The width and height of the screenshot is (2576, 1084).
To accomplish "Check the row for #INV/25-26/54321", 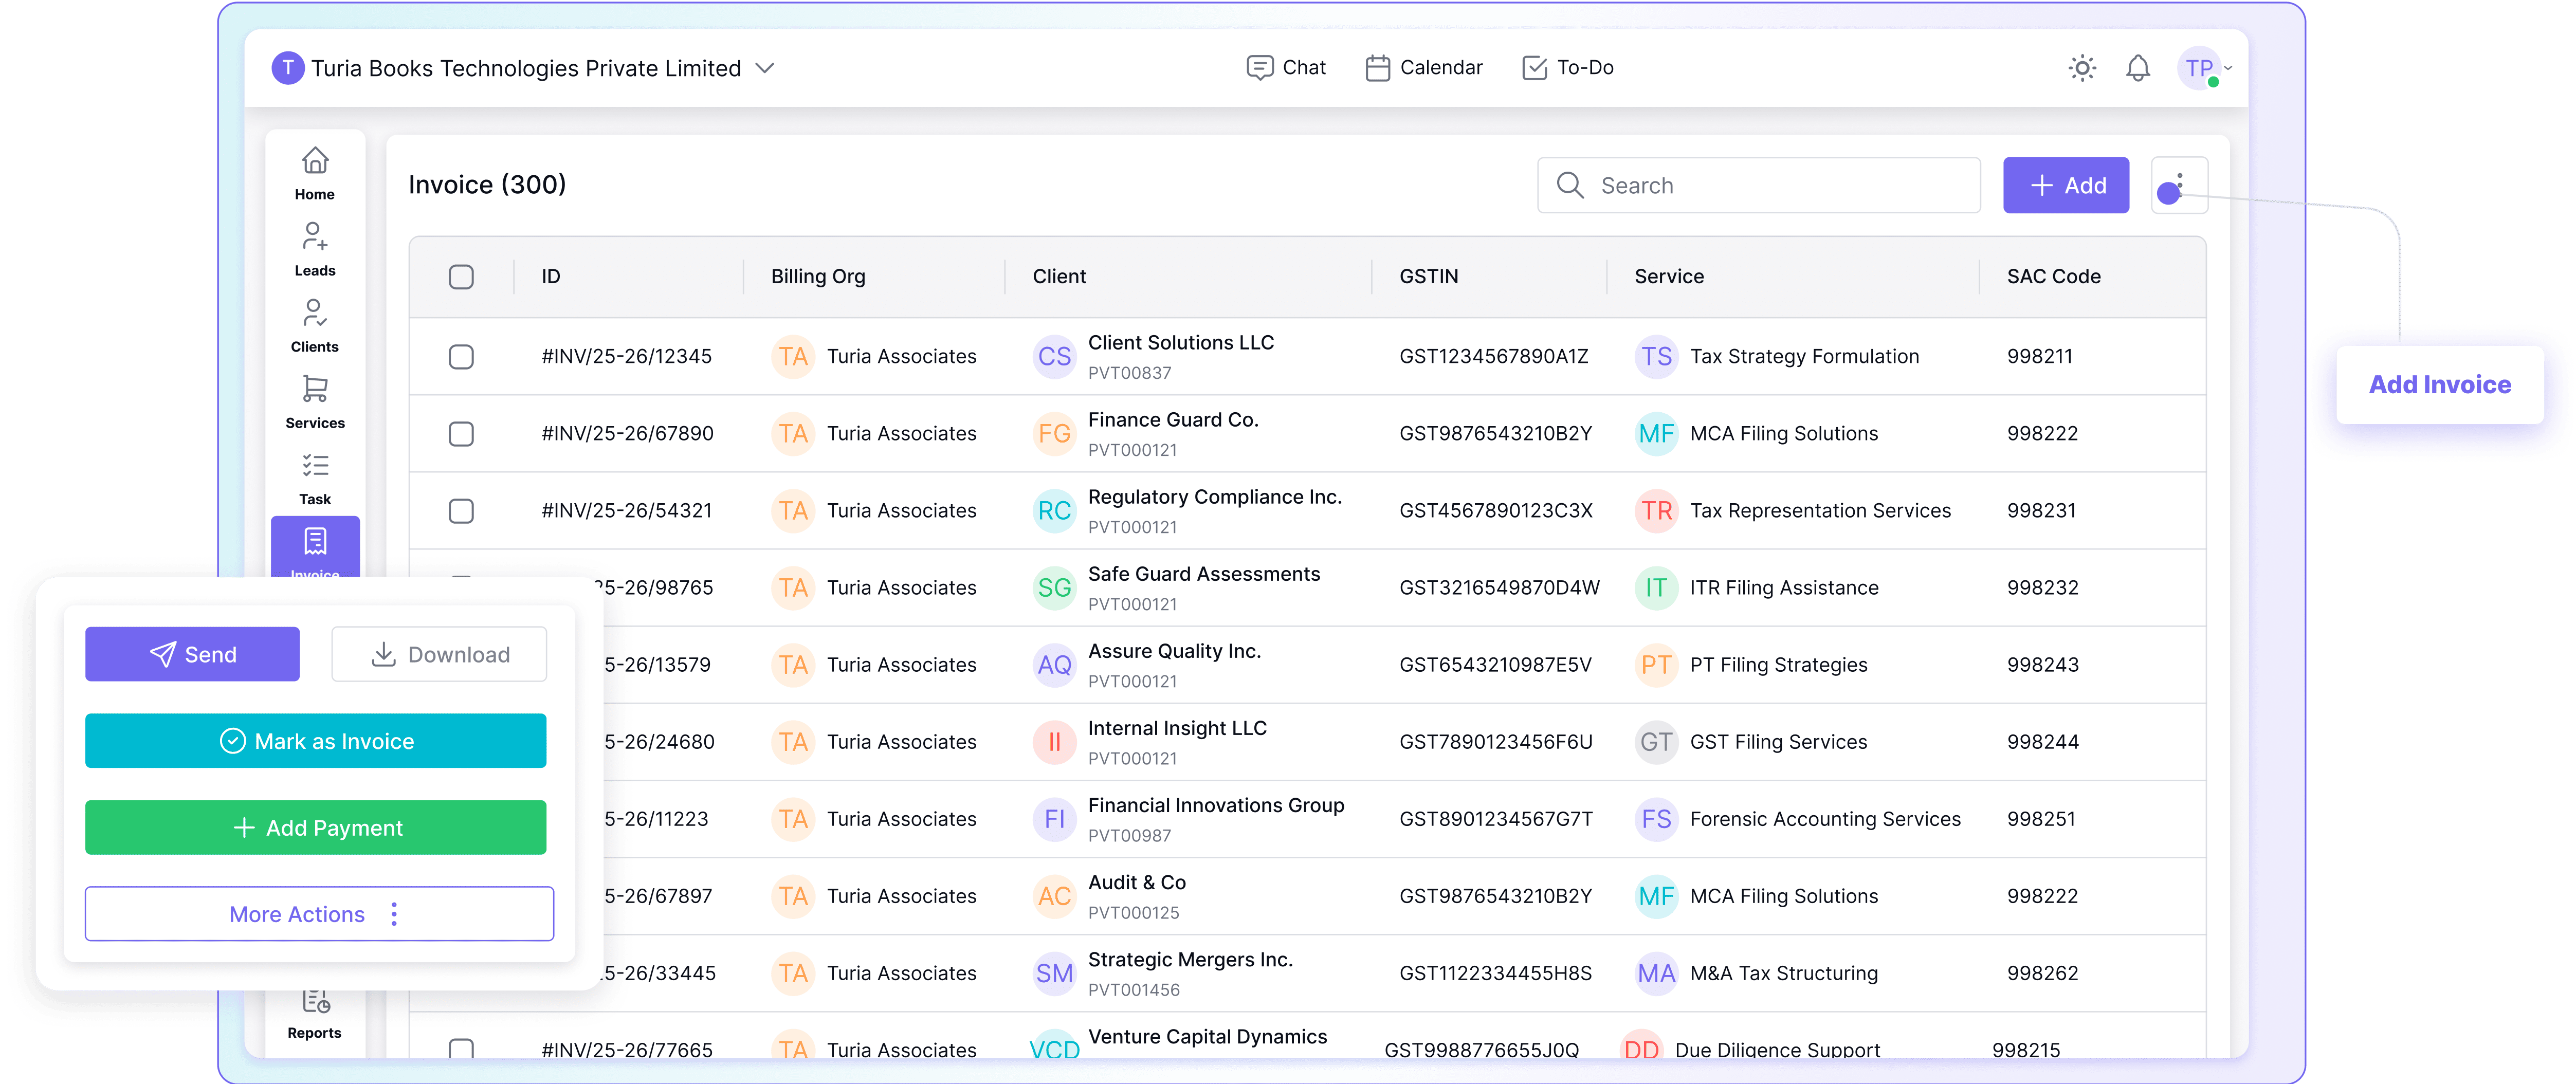I will [x=461, y=511].
